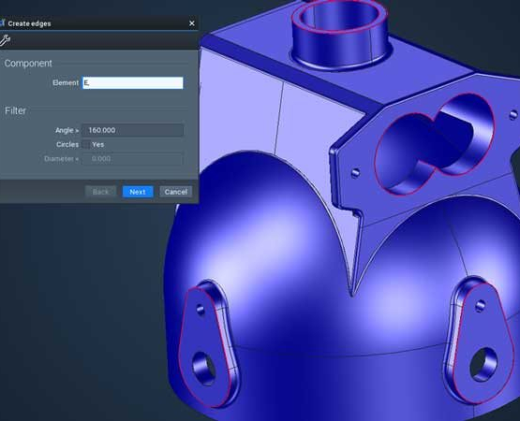
Task: Select the small hole on left mounting lug
Action: pos(200,310)
